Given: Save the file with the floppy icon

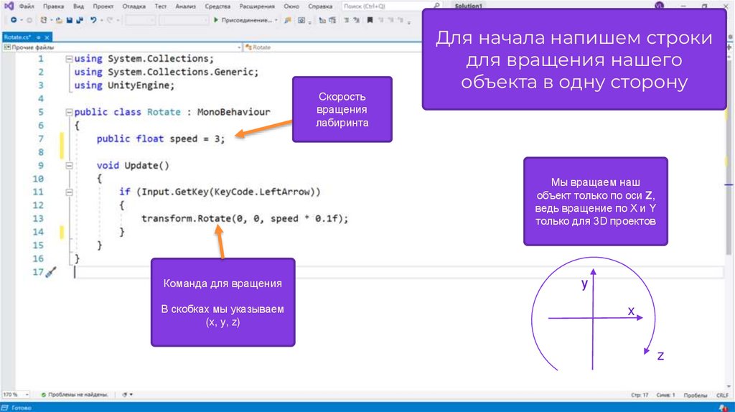Looking at the screenshot, I should (x=70, y=20).
